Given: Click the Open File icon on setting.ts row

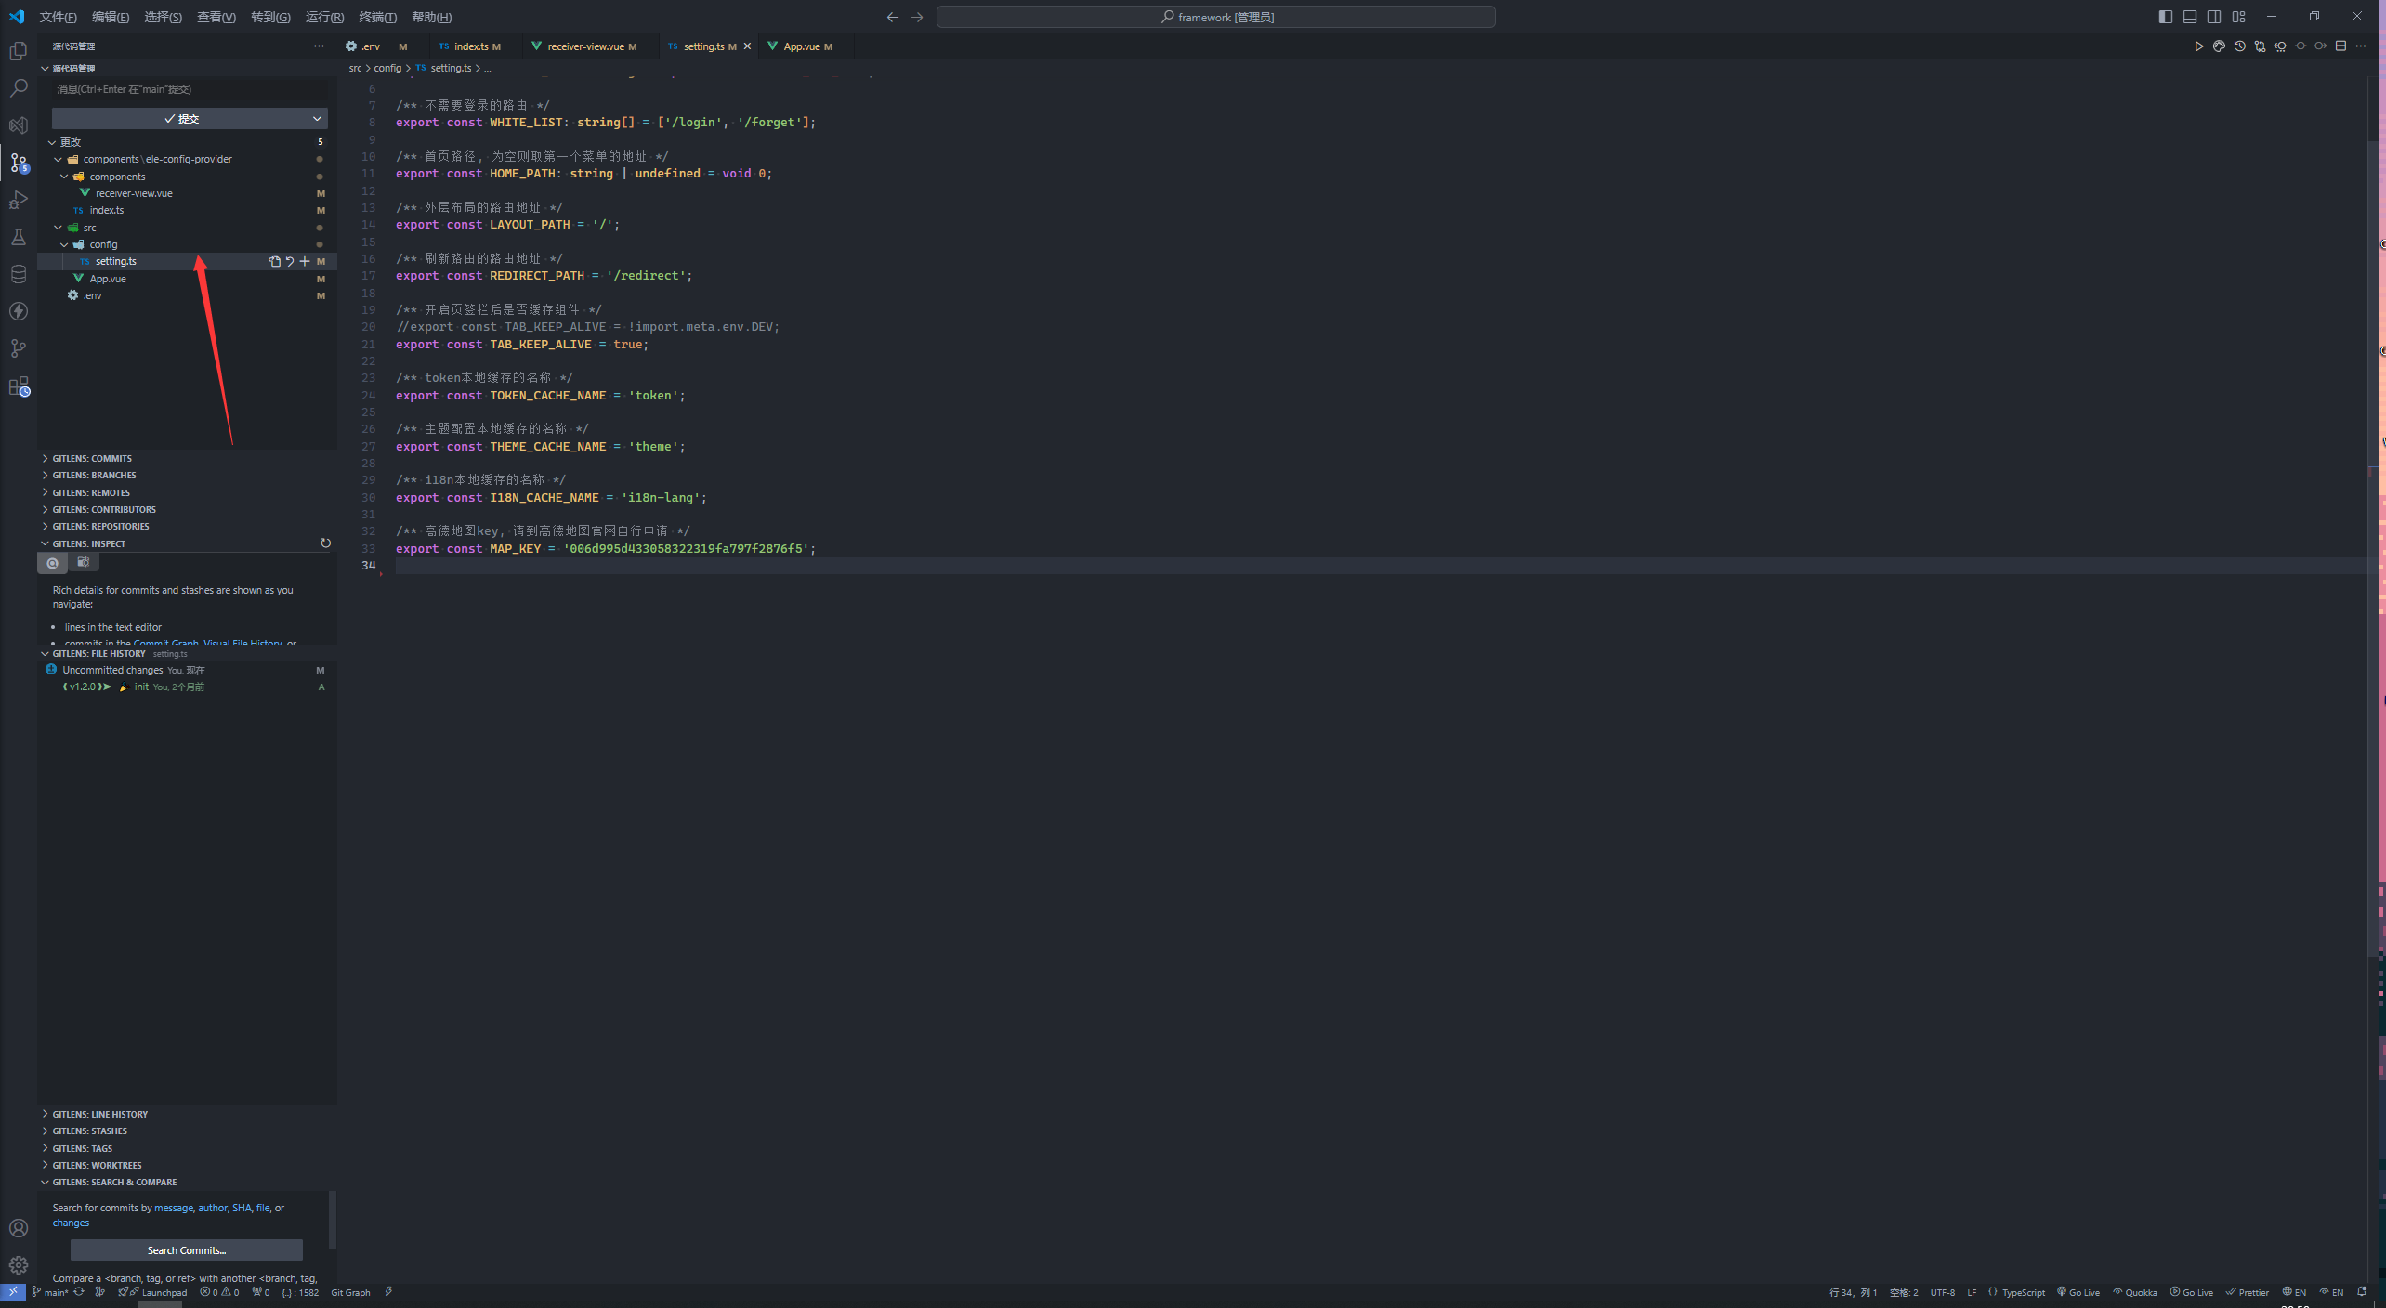Looking at the screenshot, I should click(x=274, y=262).
